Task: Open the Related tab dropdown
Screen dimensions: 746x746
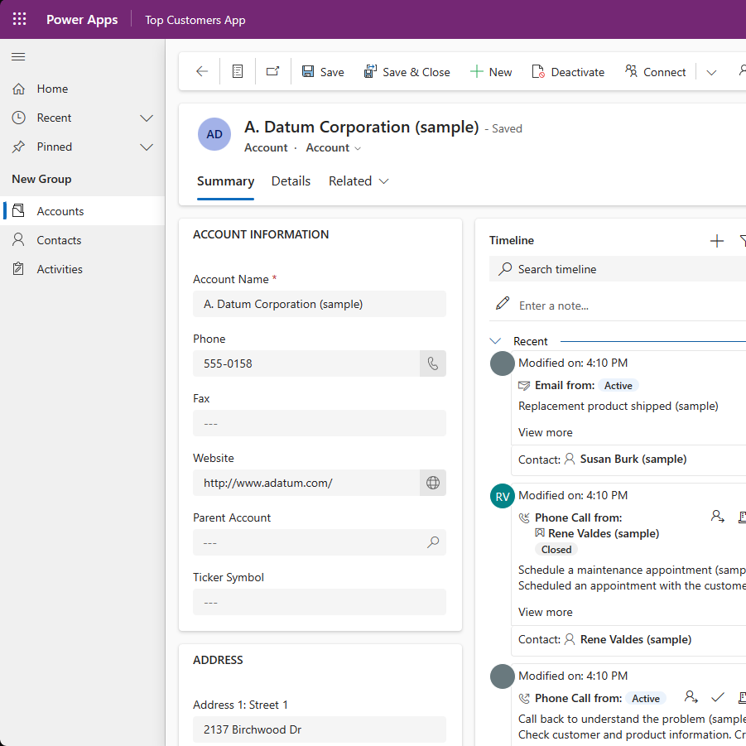Action: 359,181
